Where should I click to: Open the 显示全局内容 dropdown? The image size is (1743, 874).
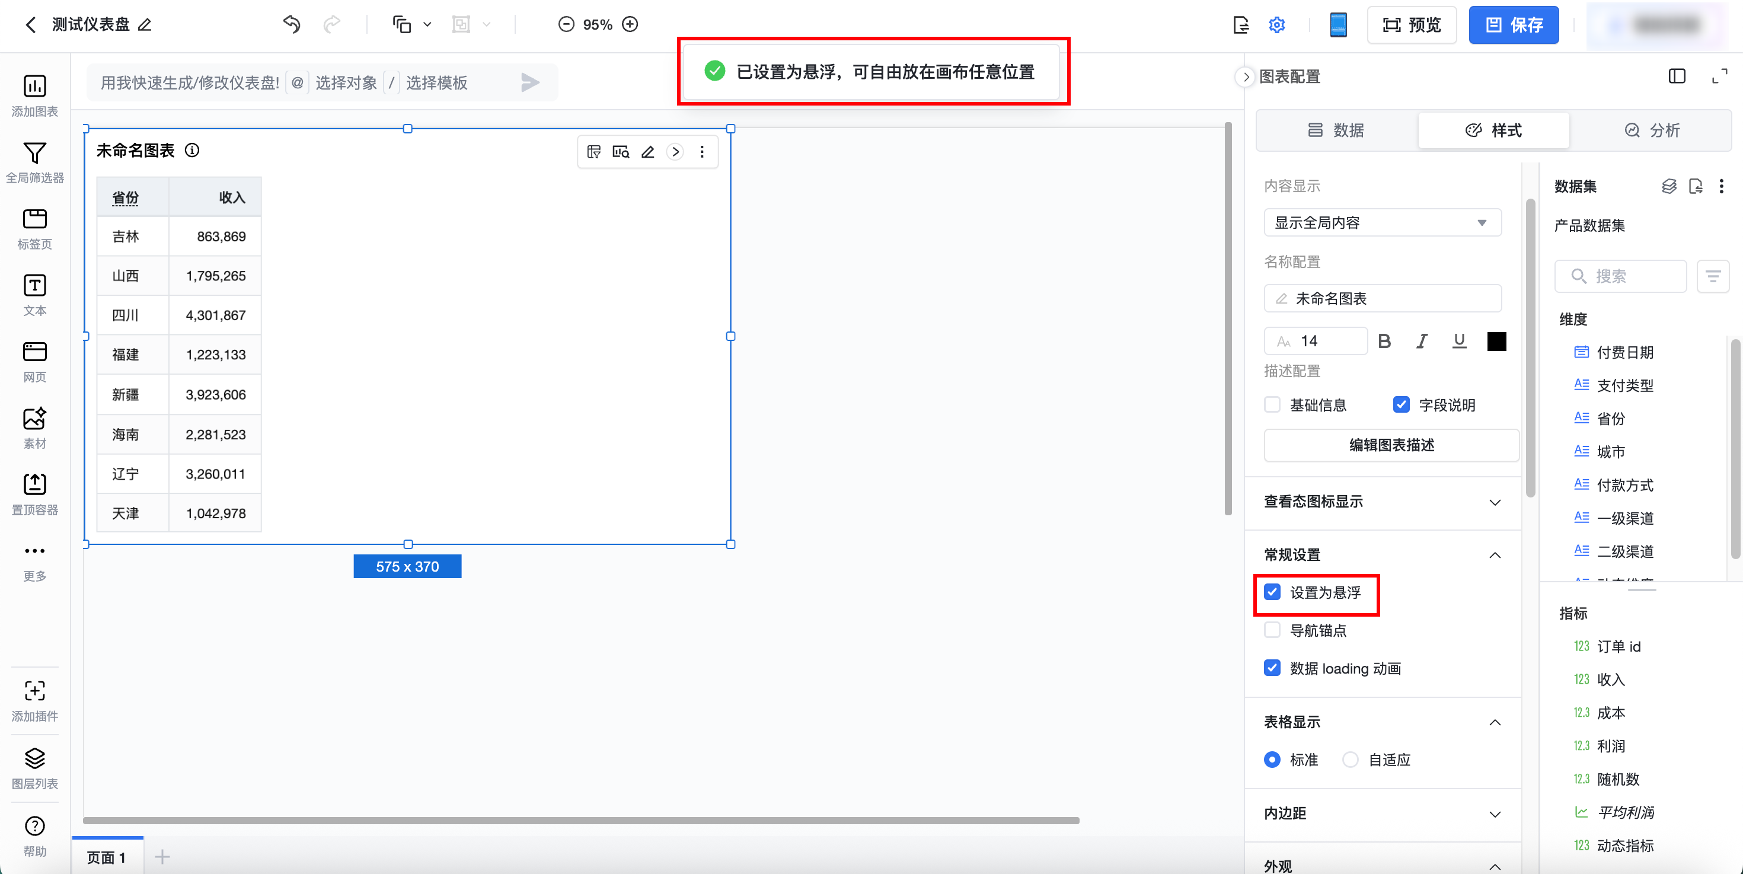coord(1383,222)
